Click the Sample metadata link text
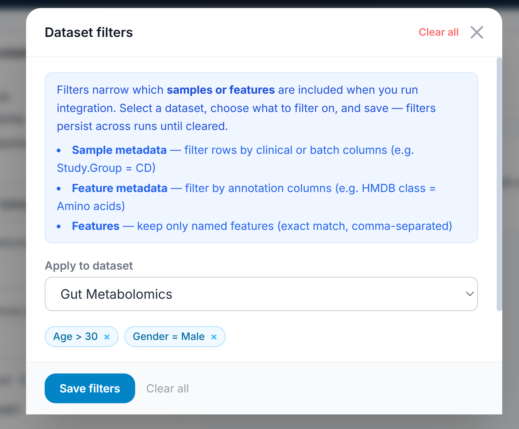Image resolution: width=519 pixels, height=429 pixels. click(119, 150)
